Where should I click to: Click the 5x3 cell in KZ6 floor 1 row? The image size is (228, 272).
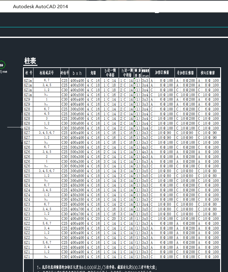[x=145, y=162]
